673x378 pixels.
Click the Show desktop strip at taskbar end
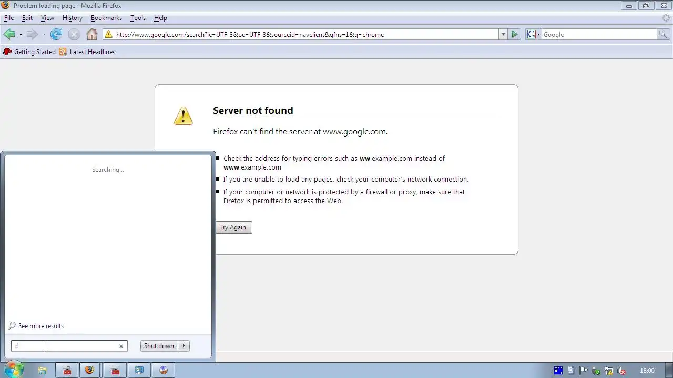tap(669, 370)
